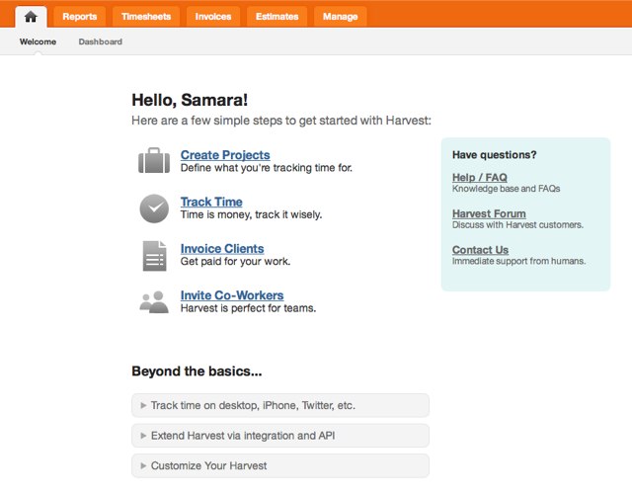Screen dimensions: 632x496
Task: Click the text 'Harvest is perfect for teams.'
Action: [248, 308]
